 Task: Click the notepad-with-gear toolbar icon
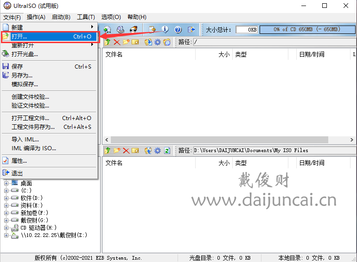coord(152,30)
